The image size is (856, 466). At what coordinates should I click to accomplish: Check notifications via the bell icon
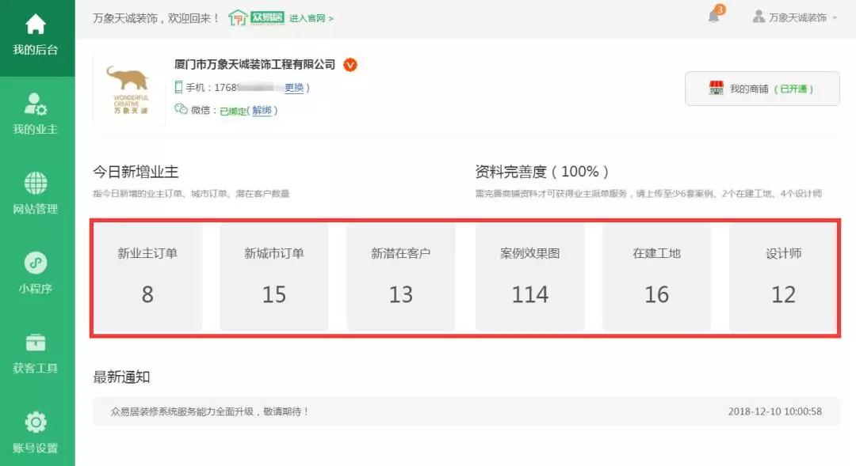tap(713, 17)
